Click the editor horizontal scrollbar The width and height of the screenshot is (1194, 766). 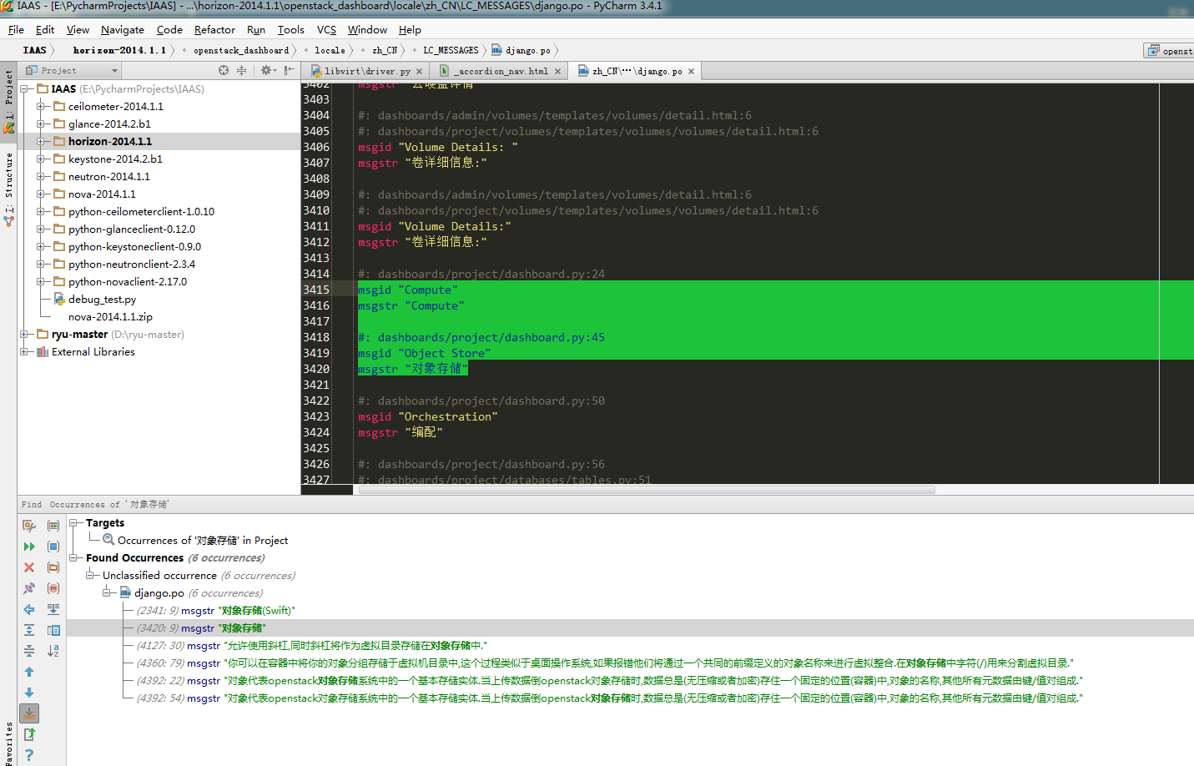click(647, 490)
